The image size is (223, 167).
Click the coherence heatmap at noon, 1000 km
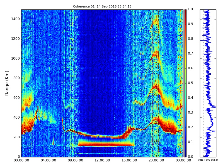(x=102, y=58)
